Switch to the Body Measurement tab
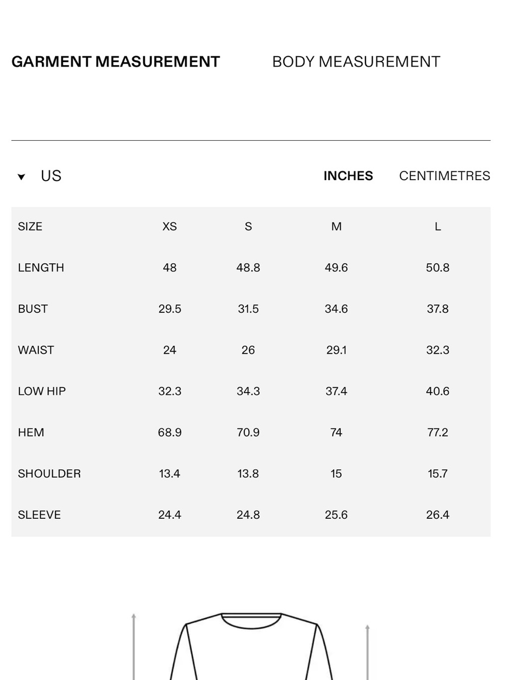Viewport: 510px width, 680px height. (x=356, y=62)
